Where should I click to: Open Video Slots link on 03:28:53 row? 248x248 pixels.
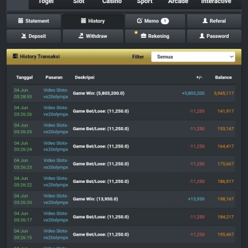click(56, 94)
